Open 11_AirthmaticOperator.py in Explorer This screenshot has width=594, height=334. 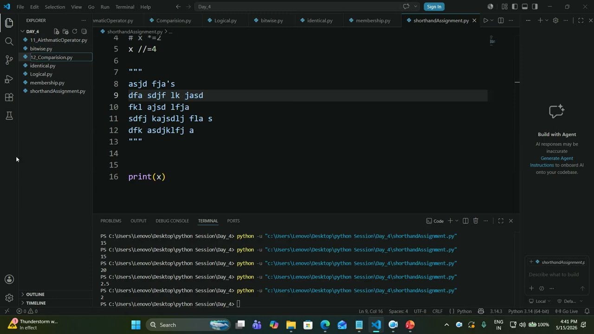click(x=58, y=40)
